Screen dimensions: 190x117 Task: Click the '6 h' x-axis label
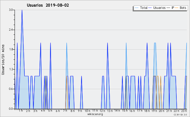click(x=58, y=111)
